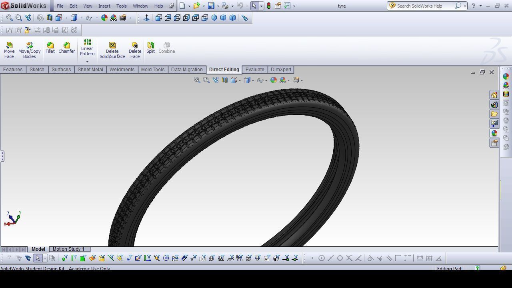Open the File menu

point(60,6)
